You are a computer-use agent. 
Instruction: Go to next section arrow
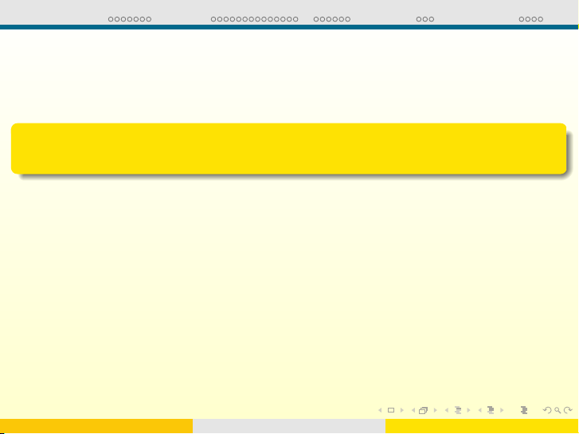coord(502,410)
